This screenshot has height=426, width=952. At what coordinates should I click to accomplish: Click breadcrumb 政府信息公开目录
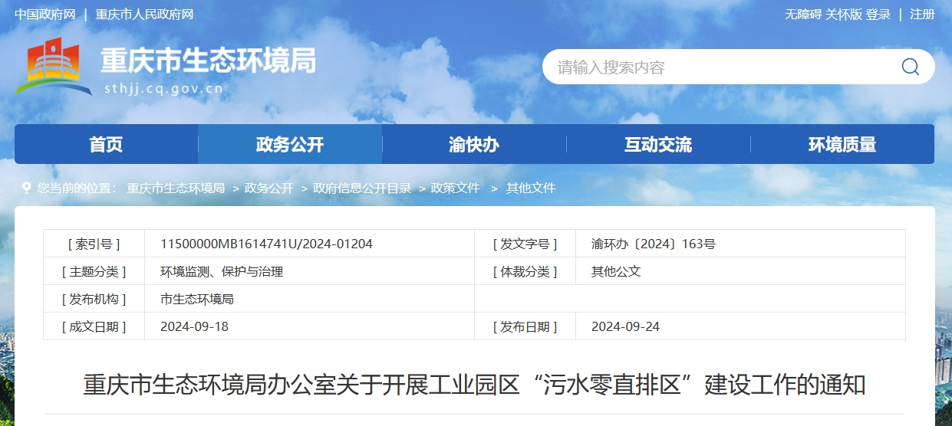(x=362, y=188)
